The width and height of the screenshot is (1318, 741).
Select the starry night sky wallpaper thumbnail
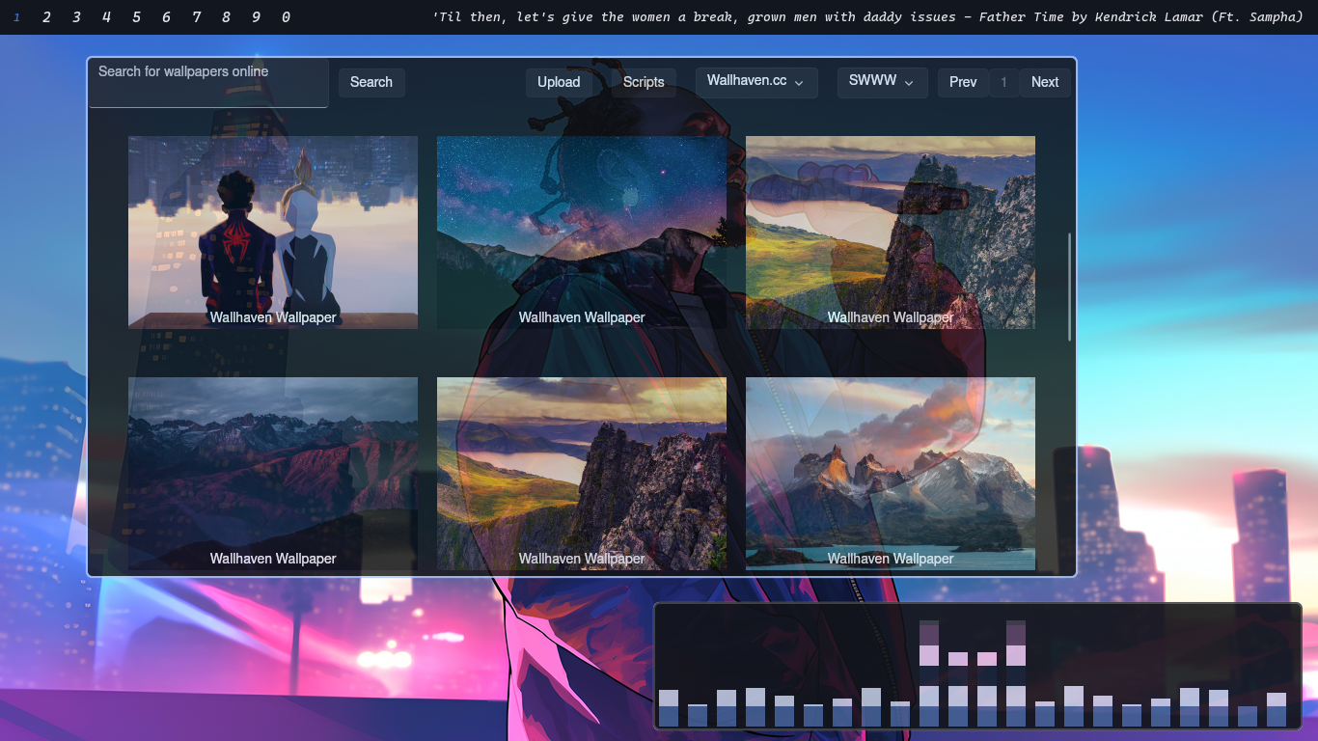[x=582, y=233]
